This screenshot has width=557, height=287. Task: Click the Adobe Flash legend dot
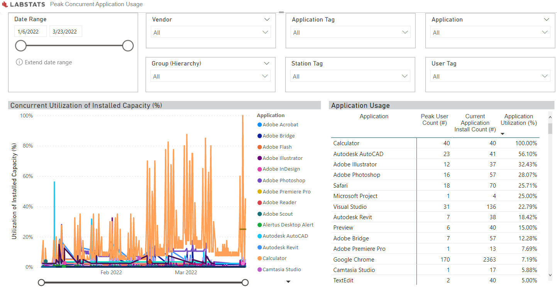click(259, 147)
